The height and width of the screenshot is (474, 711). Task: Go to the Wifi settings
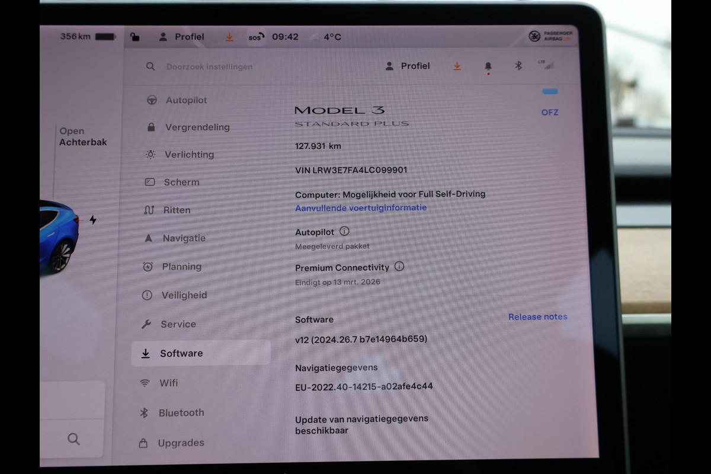pyautogui.click(x=168, y=383)
